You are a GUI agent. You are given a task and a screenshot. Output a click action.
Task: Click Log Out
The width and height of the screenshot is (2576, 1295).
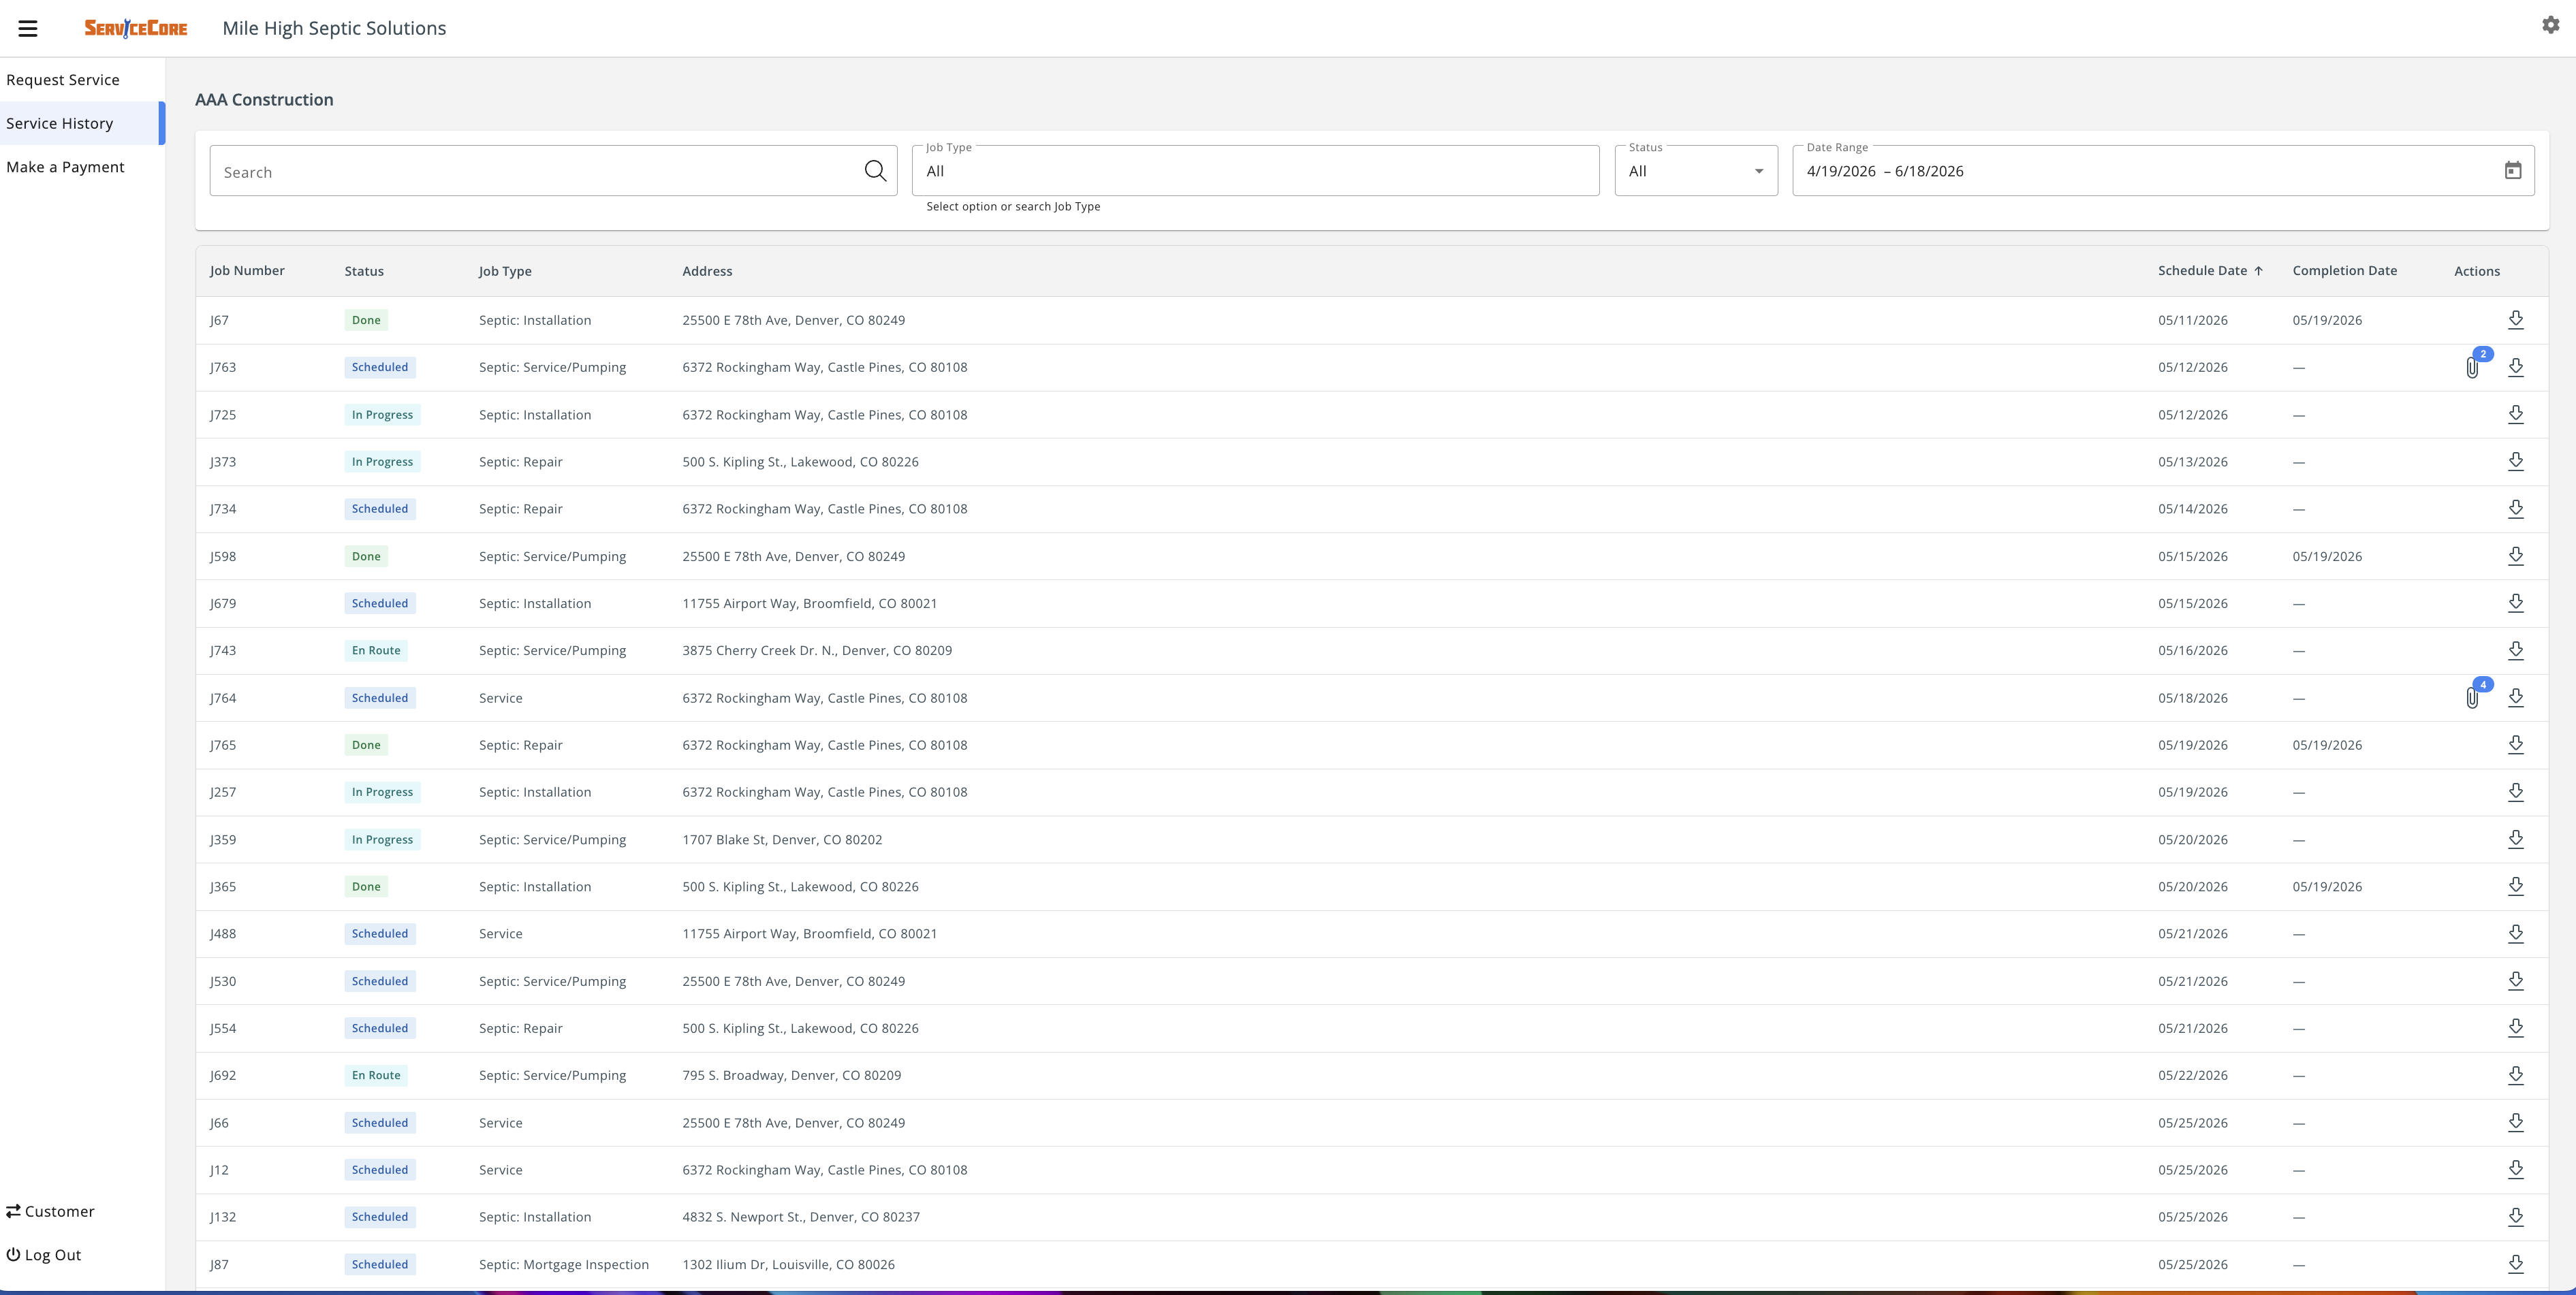coord(44,1255)
